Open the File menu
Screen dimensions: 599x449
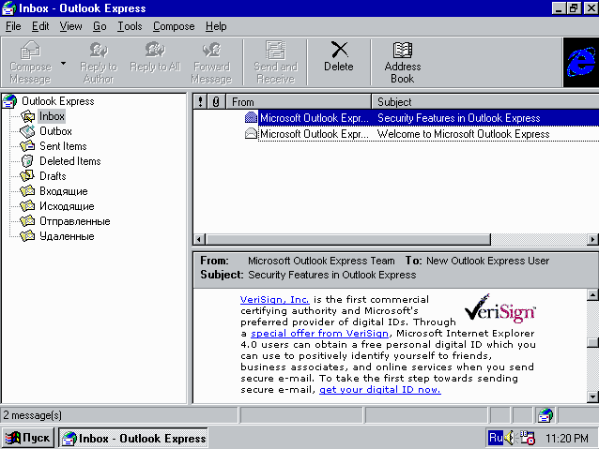13,26
